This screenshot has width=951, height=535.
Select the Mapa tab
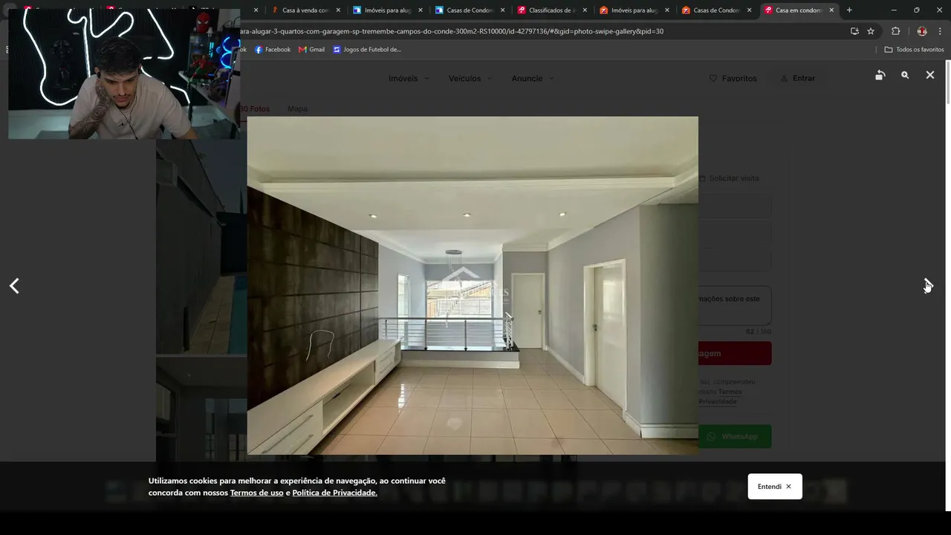[x=297, y=108]
